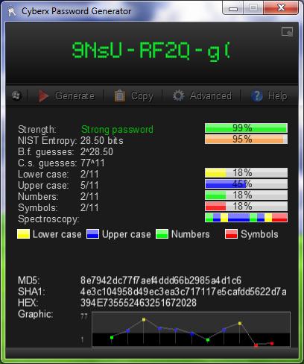This screenshot has width=304, height=364.
Task: Open Advanced settings via the gear icon
Action: [179, 95]
